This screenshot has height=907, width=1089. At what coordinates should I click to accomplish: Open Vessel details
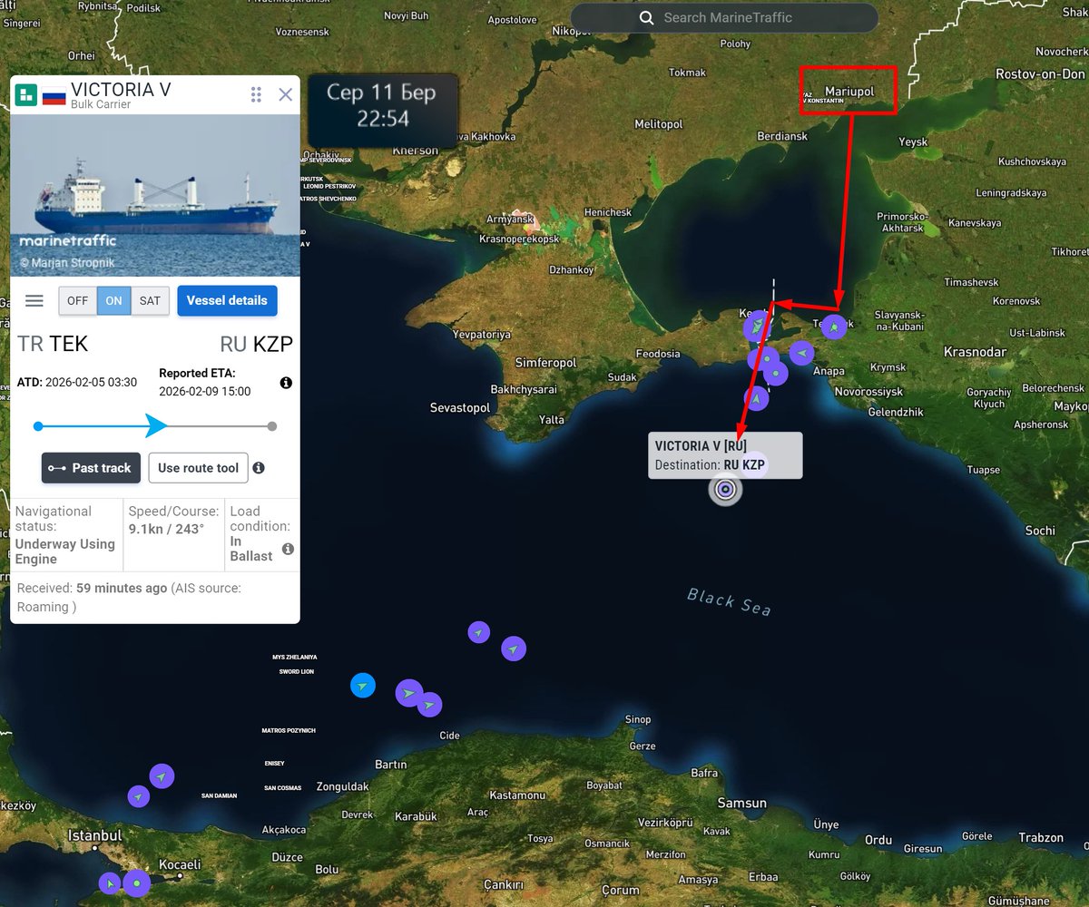click(x=227, y=300)
